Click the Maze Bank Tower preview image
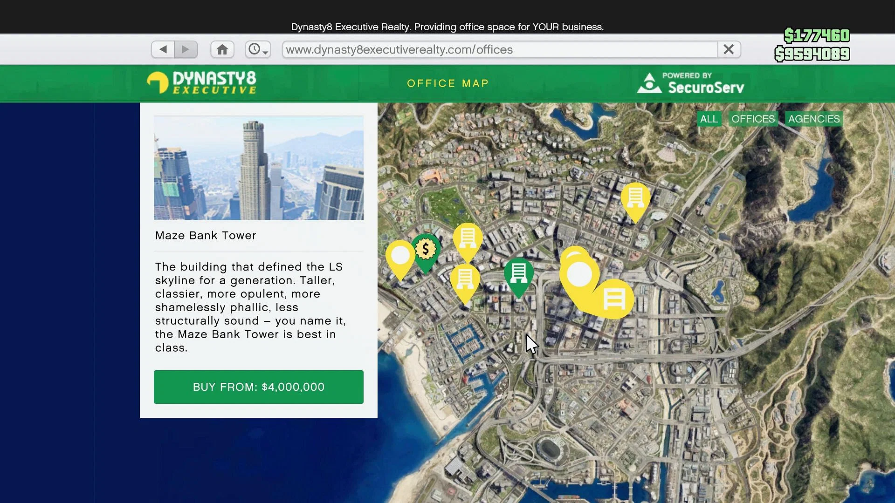 (258, 168)
